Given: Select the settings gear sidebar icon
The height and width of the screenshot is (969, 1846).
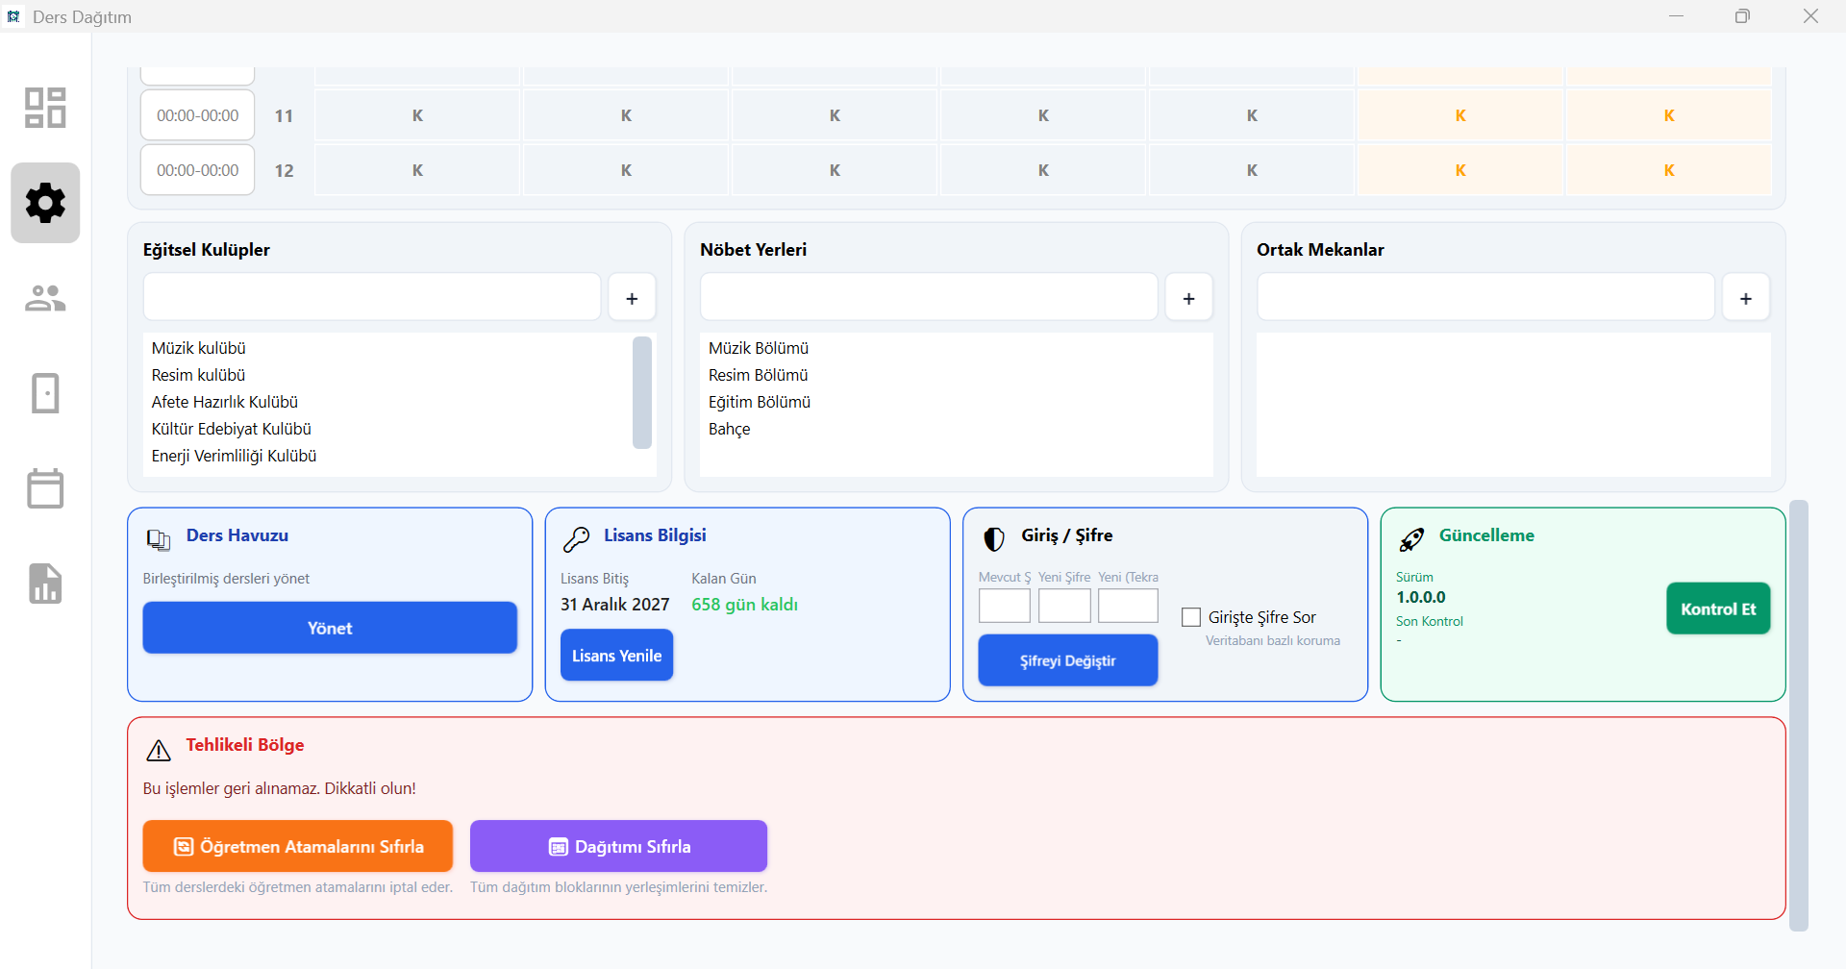Looking at the screenshot, I should coord(45,203).
